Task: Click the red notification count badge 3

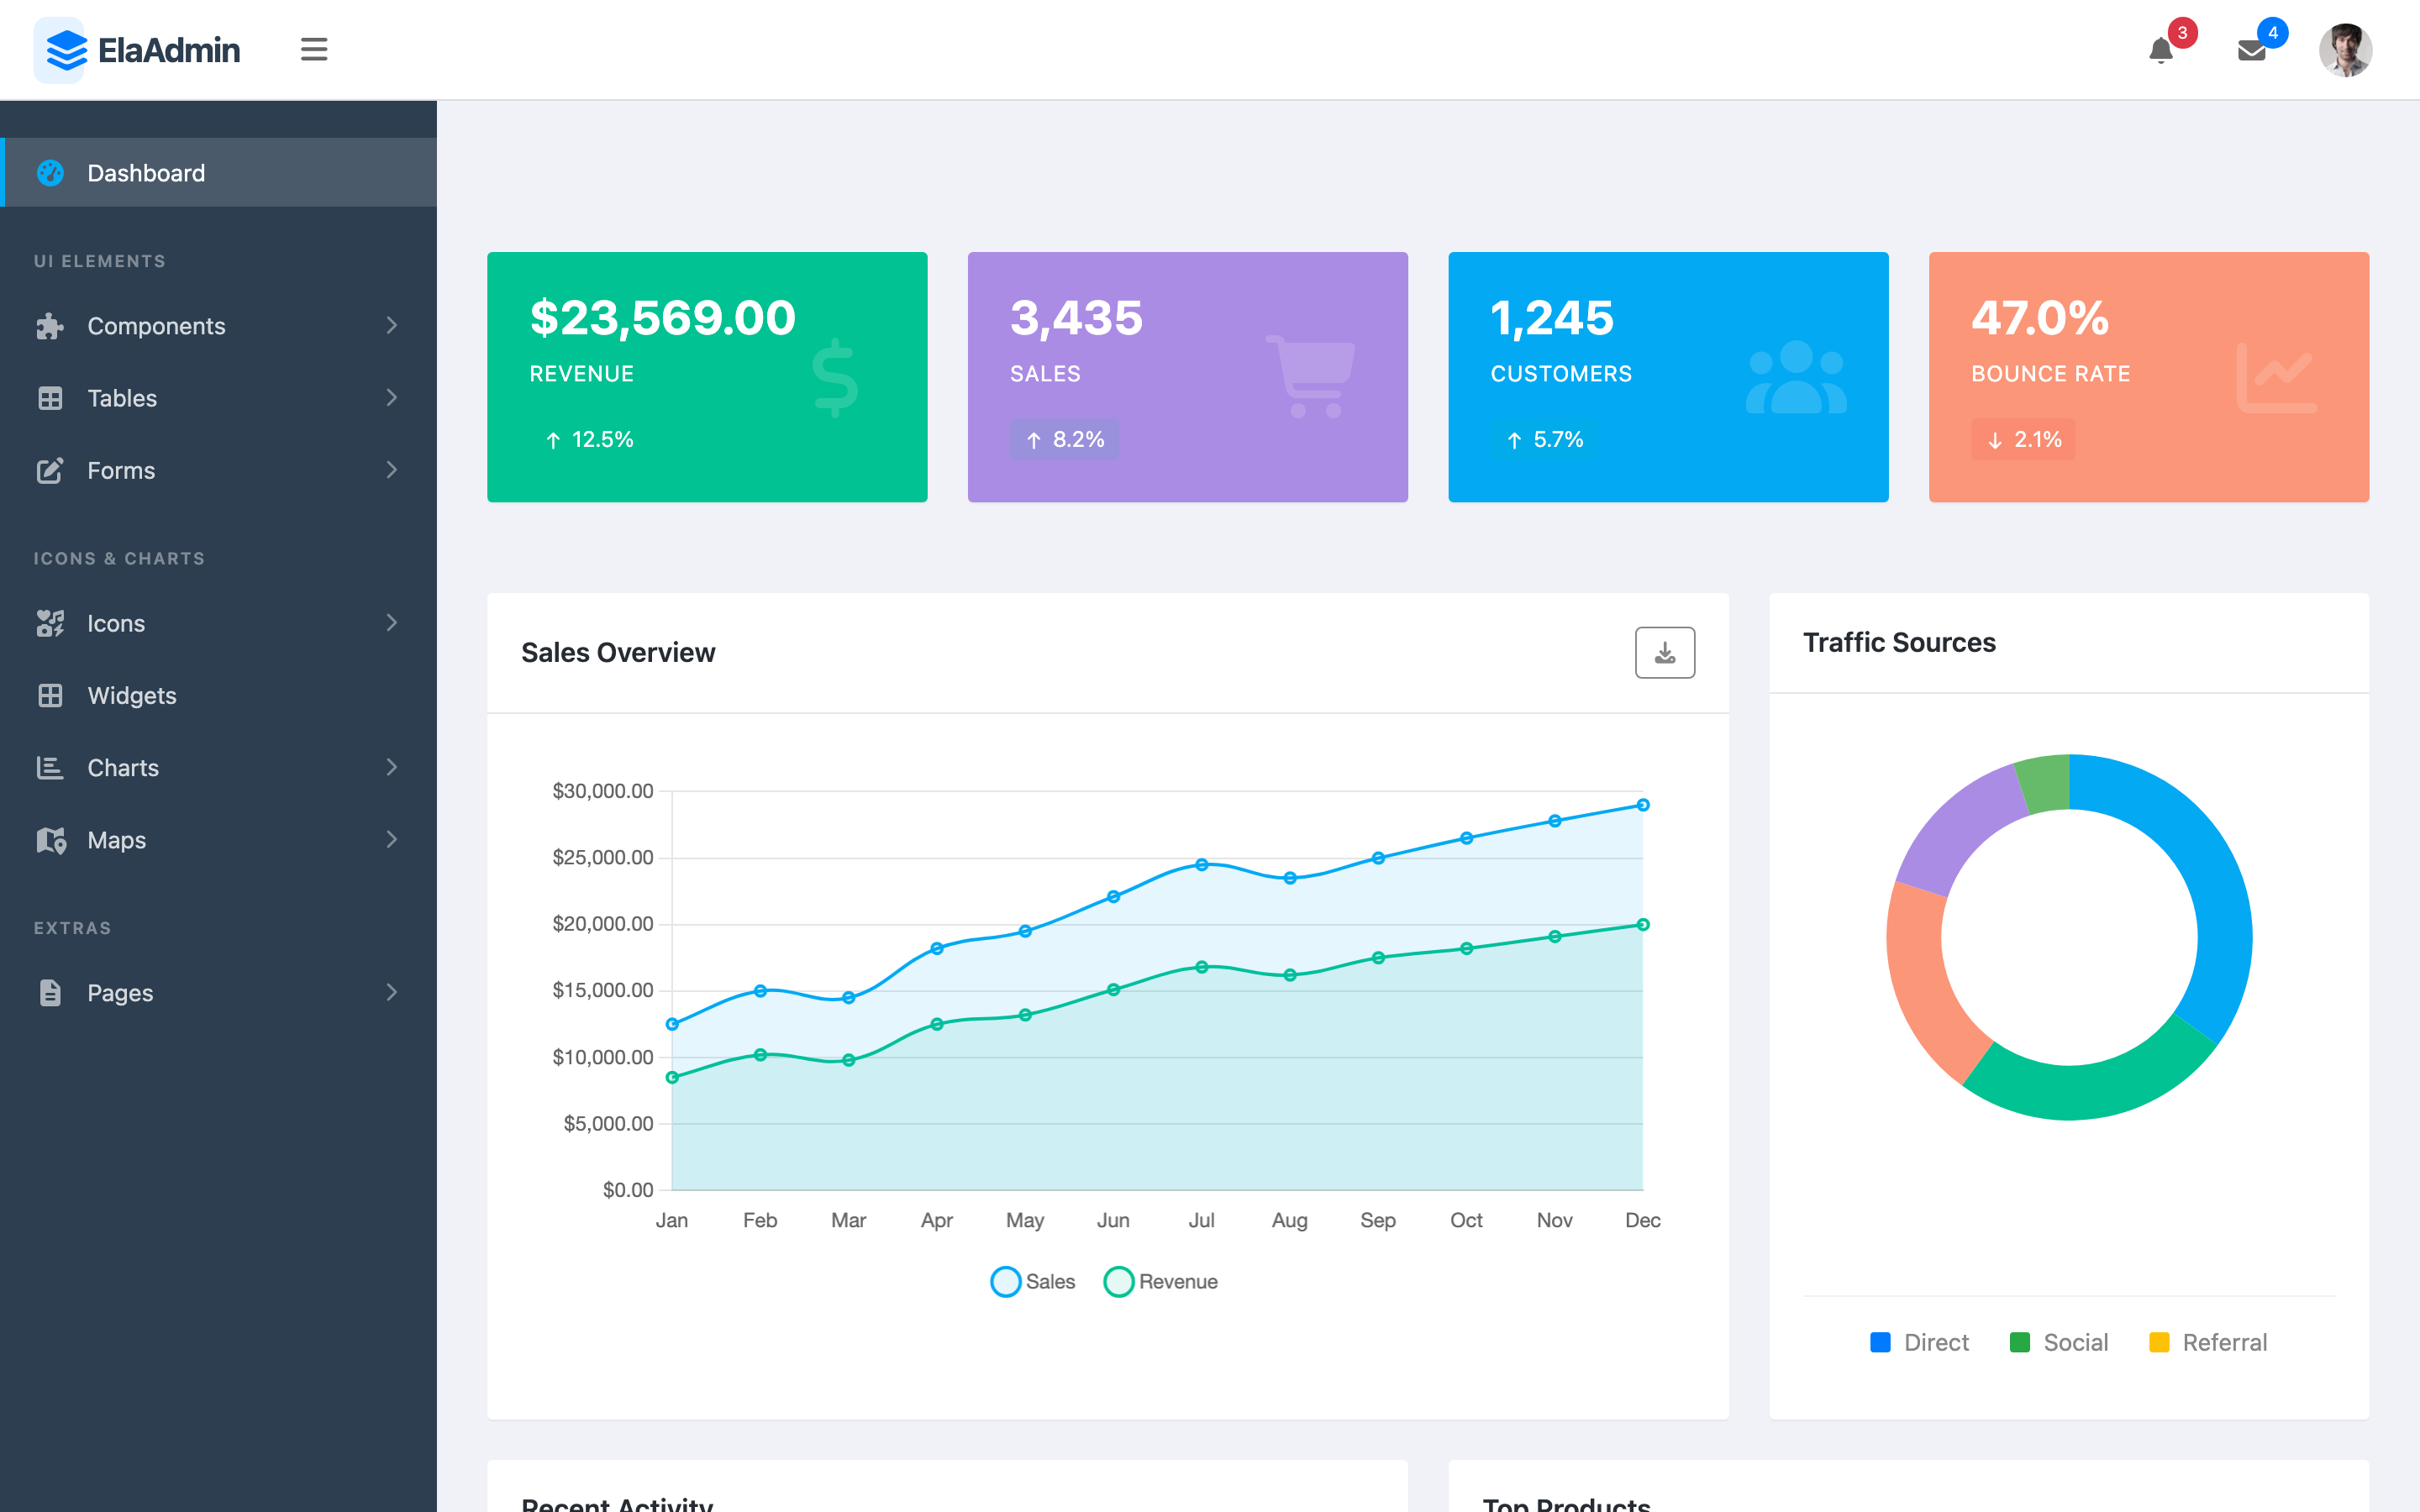Action: [2182, 32]
